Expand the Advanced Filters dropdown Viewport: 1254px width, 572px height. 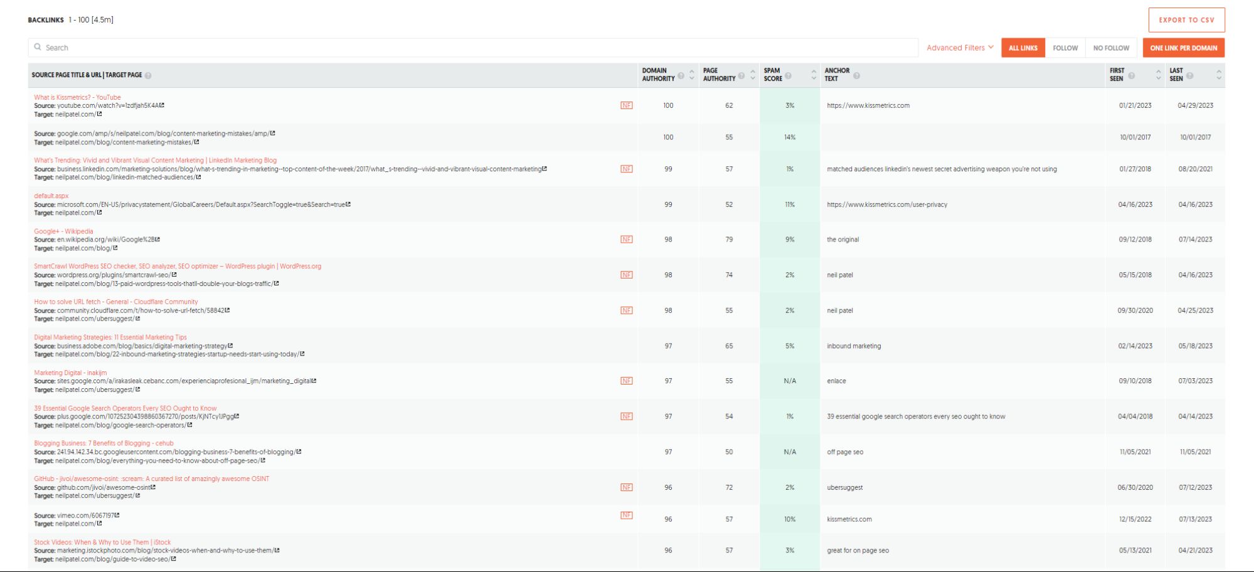tap(960, 48)
